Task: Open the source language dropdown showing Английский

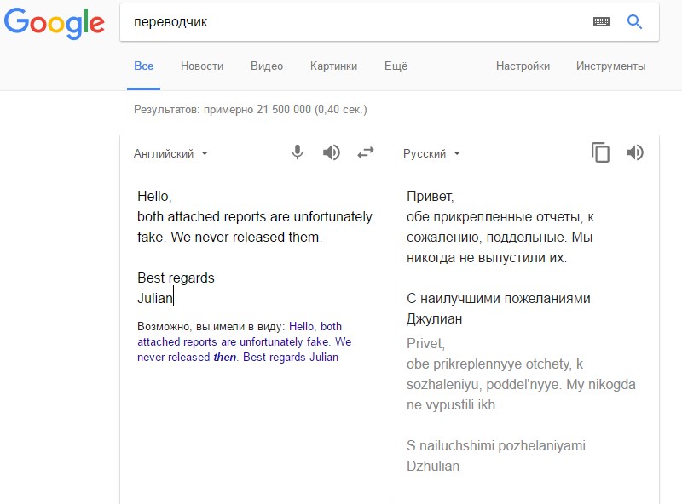Action: [x=170, y=153]
